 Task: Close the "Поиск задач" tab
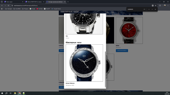pos(23,2)
